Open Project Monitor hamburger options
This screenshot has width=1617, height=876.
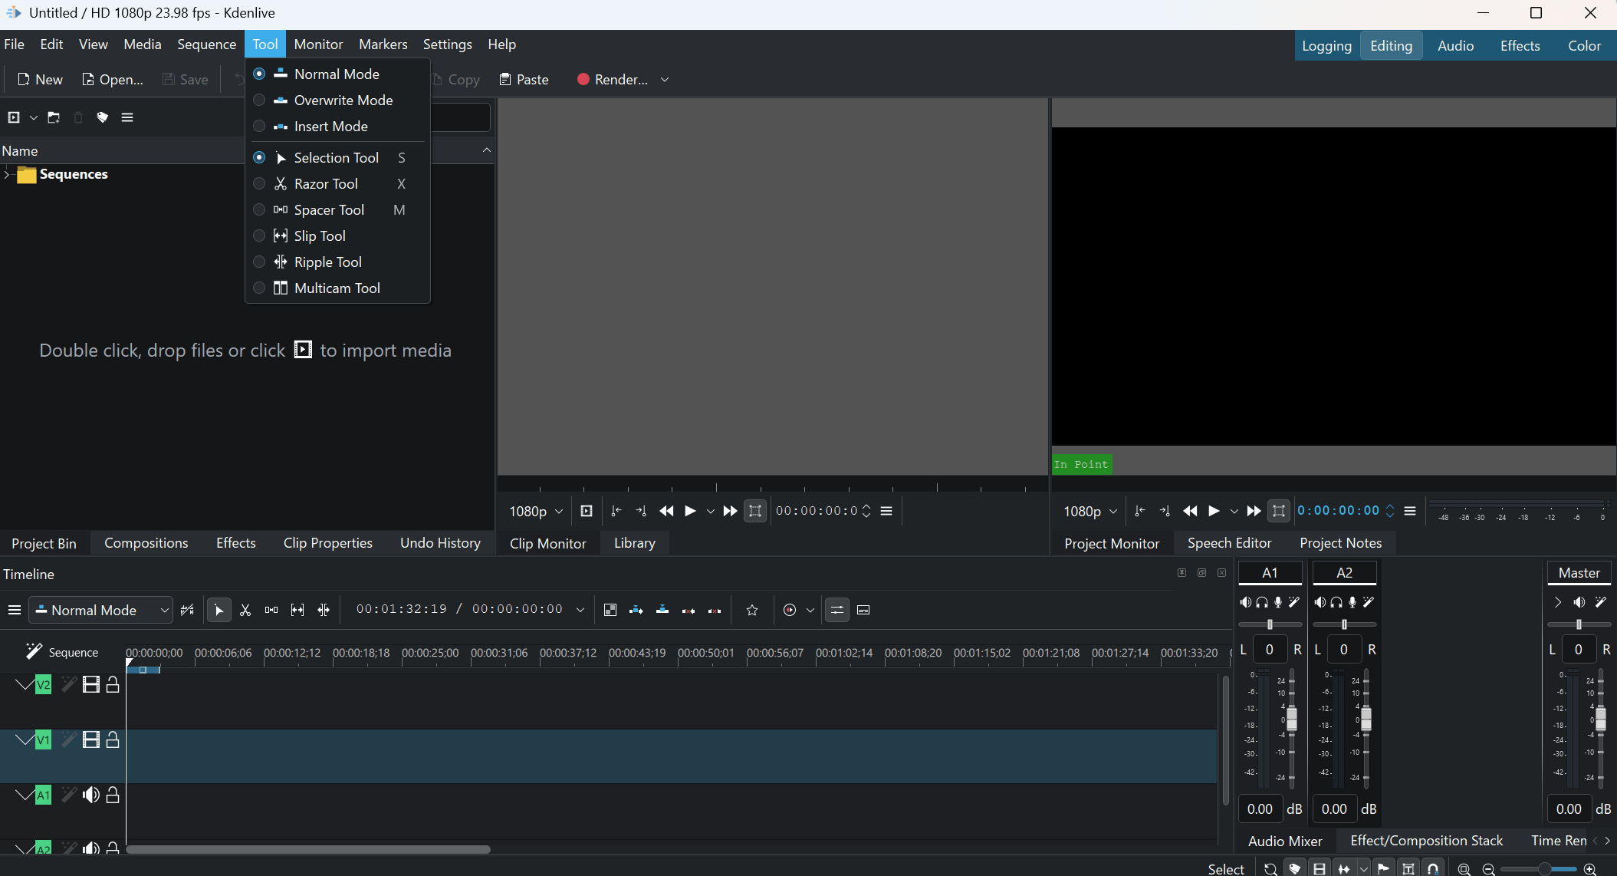[x=1410, y=511]
